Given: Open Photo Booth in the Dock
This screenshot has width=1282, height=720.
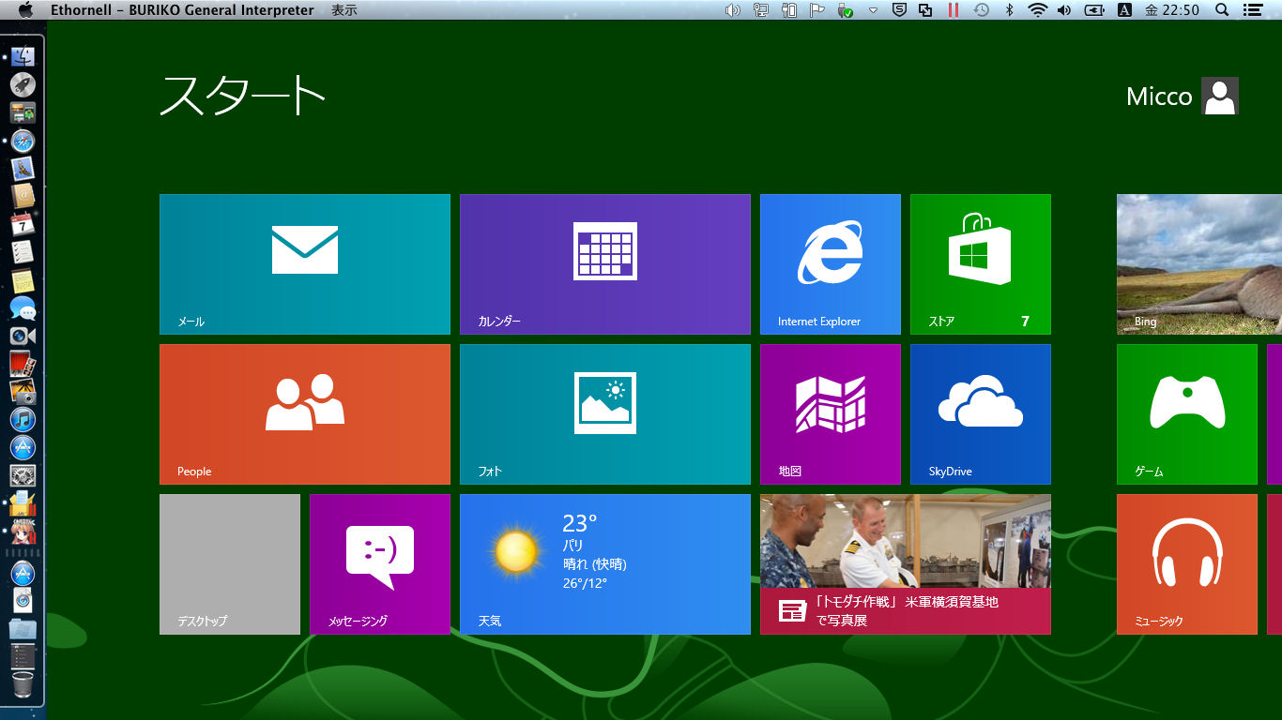Looking at the screenshot, I should pyautogui.click(x=23, y=364).
